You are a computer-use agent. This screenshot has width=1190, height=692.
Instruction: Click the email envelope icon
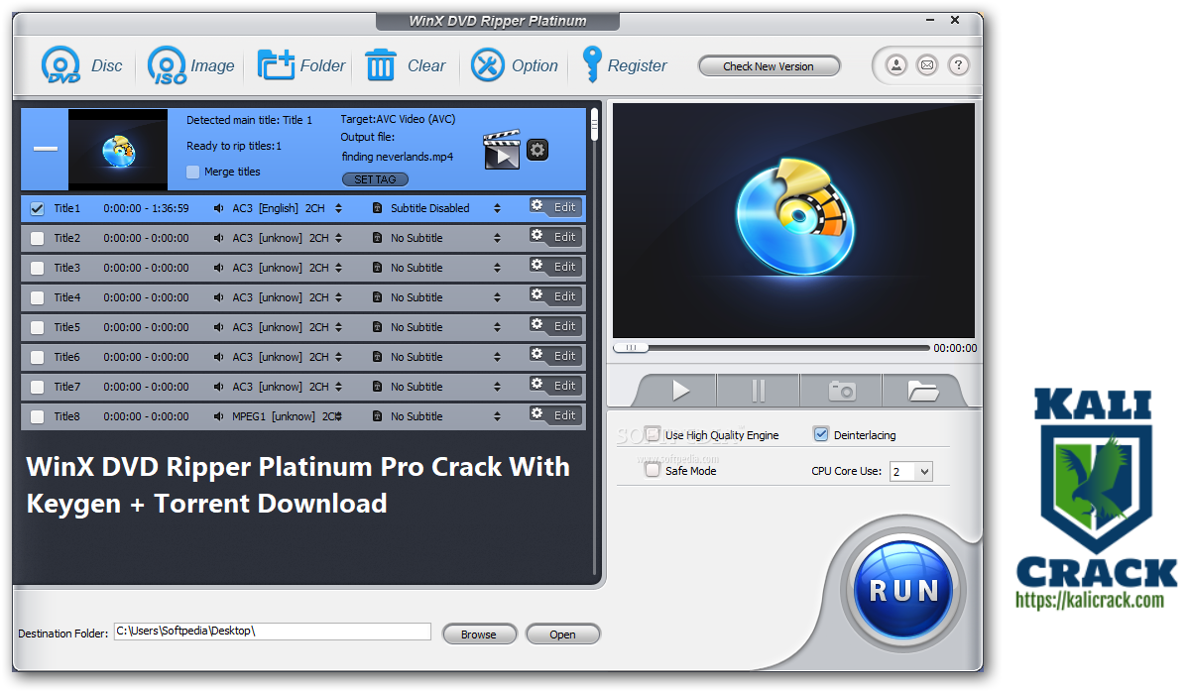coord(927,65)
